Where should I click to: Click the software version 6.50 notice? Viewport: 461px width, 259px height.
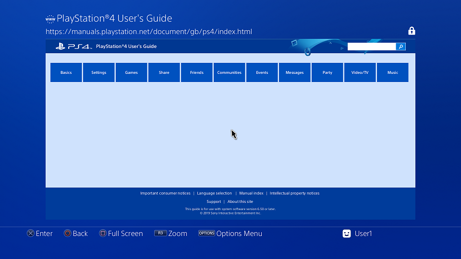pyautogui.click(x=230, y=209)
